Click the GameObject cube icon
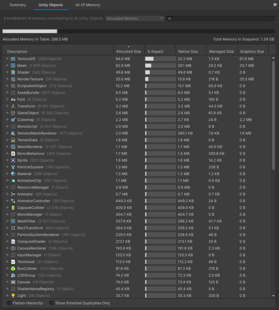279x310 pixels. (13, 113)
